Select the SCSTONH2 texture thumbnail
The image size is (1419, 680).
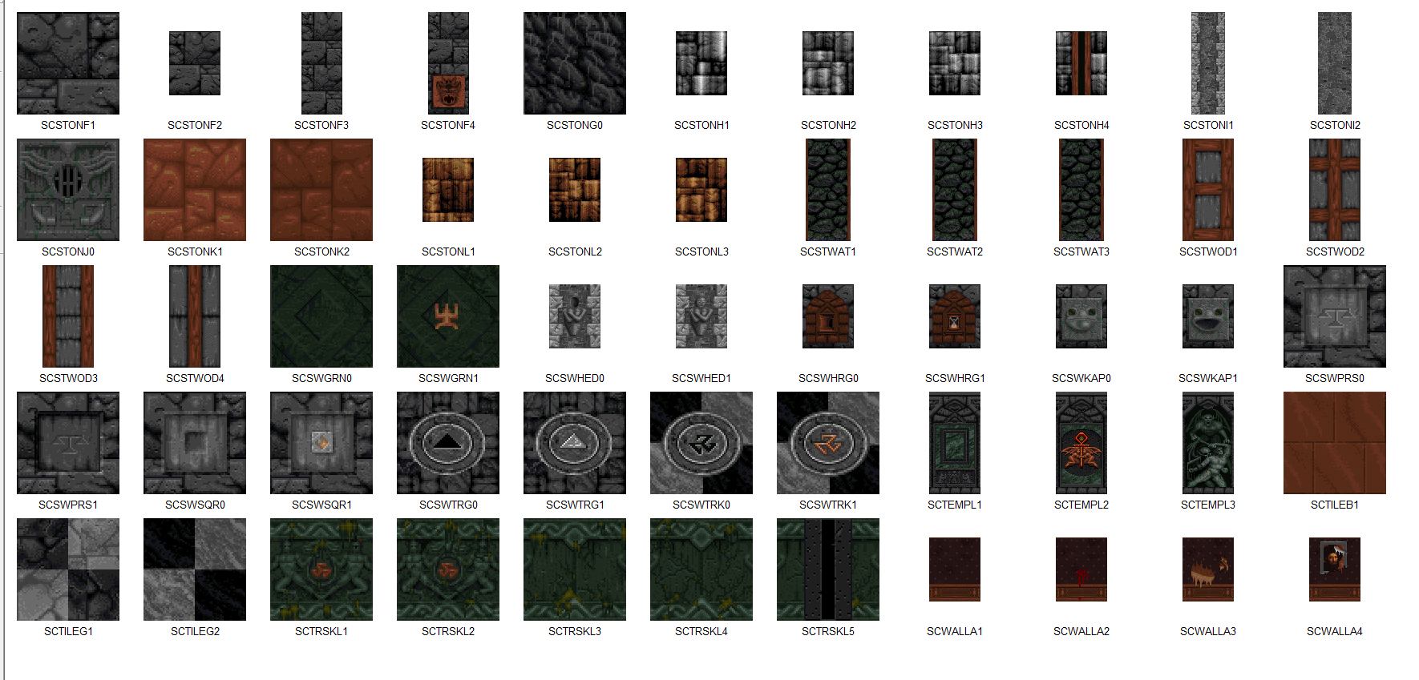pyautogui.click(x=828, y=63)
